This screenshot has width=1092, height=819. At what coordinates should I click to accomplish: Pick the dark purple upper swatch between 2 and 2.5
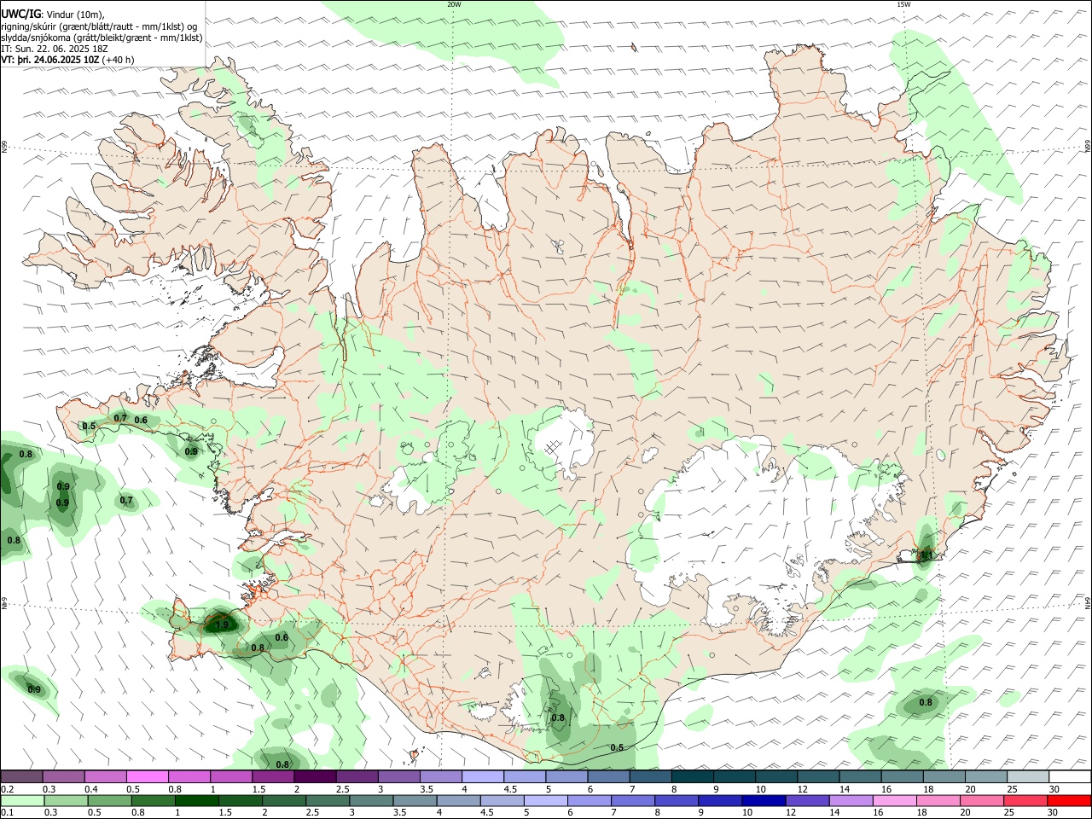click(315, 777)
